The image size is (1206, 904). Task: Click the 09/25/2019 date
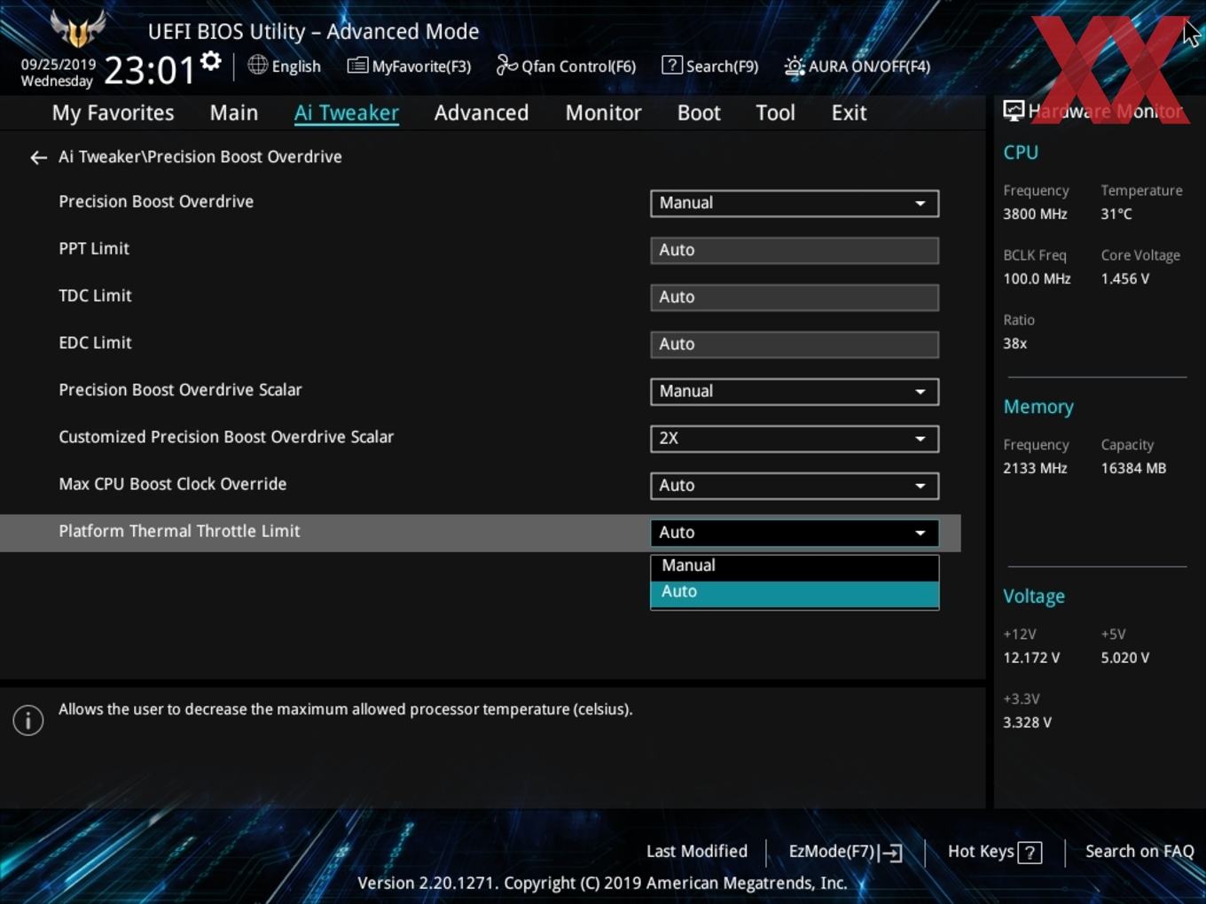[x=59, y=65]
